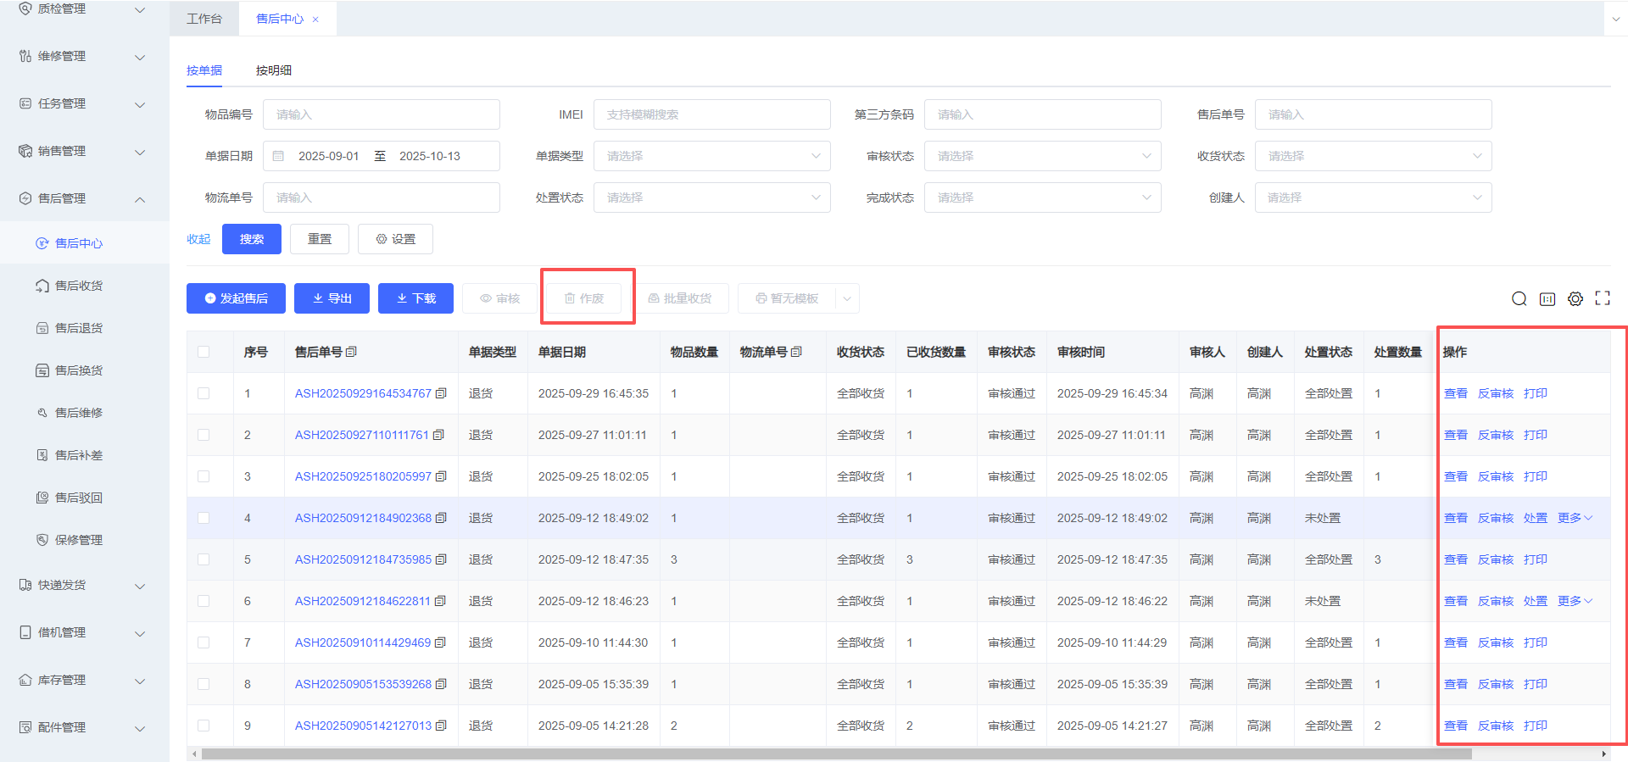Click the horizontal scrollbar under the table

[835, 754]
